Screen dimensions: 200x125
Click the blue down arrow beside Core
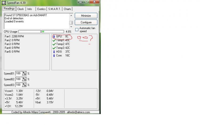[54, 55]
